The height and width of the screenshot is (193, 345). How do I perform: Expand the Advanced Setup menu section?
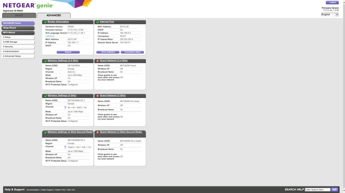click(18, 56)
